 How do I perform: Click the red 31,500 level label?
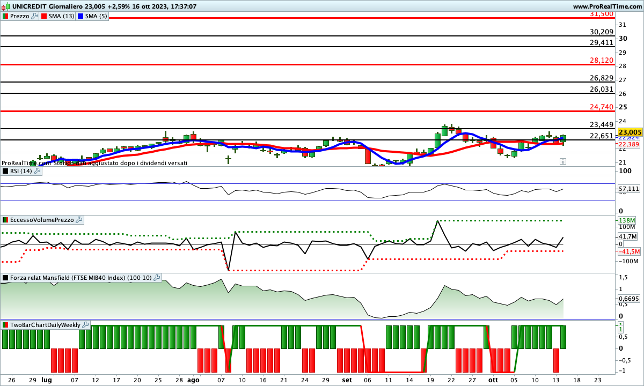[602, 14]
